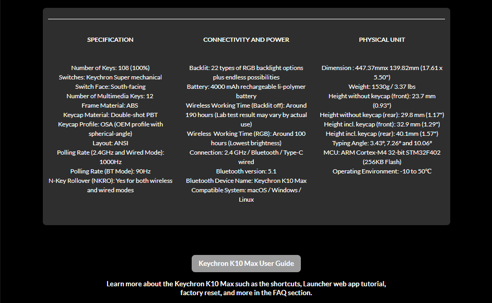The width and height of the screenshot is (492, 303).
Task: Click the Number of Keys: 108 line
Action: click(110, 68)
